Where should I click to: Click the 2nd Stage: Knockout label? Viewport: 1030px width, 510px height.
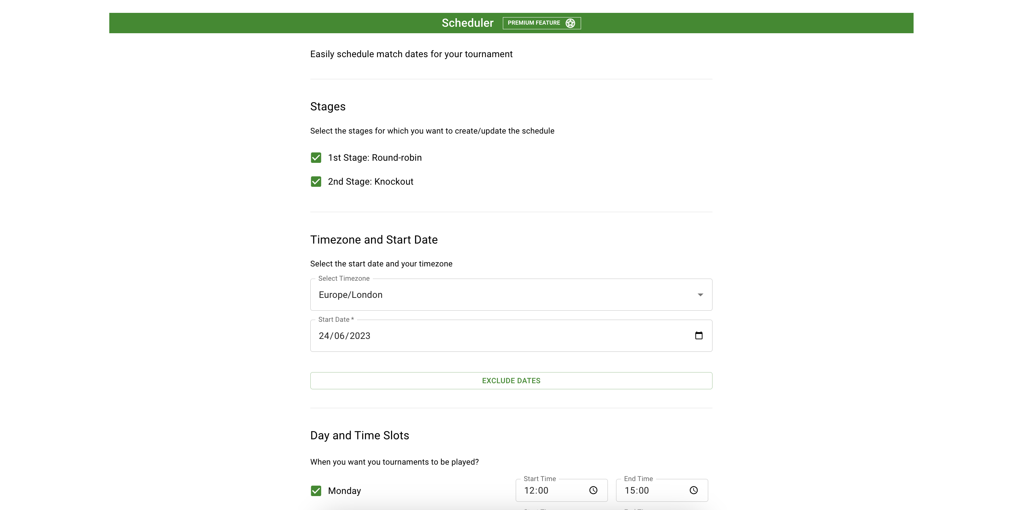point(370,181)
